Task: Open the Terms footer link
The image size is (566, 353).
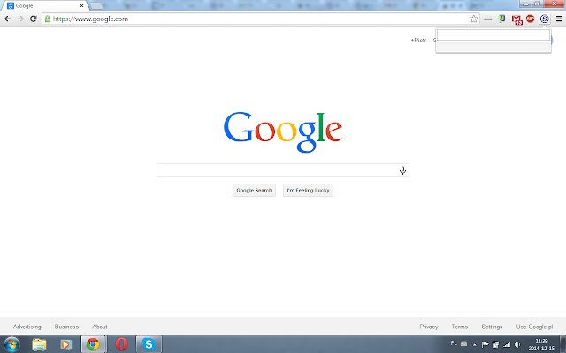Action: [460, 327]
